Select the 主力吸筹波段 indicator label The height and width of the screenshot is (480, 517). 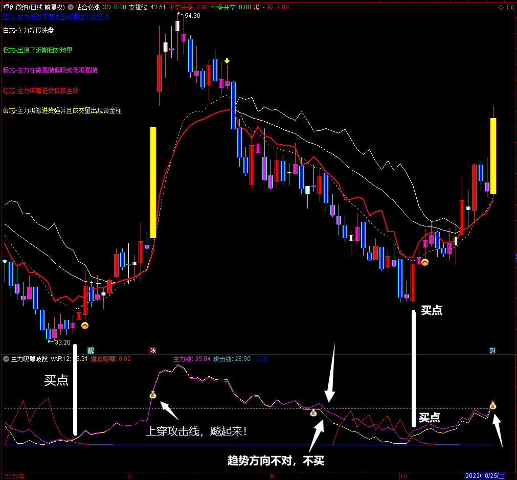coord(29,359)
